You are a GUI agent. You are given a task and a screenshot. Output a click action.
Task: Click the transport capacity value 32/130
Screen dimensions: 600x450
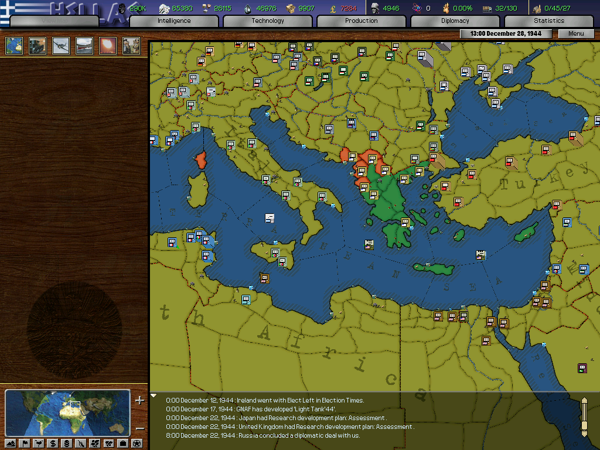pos(506,8)
